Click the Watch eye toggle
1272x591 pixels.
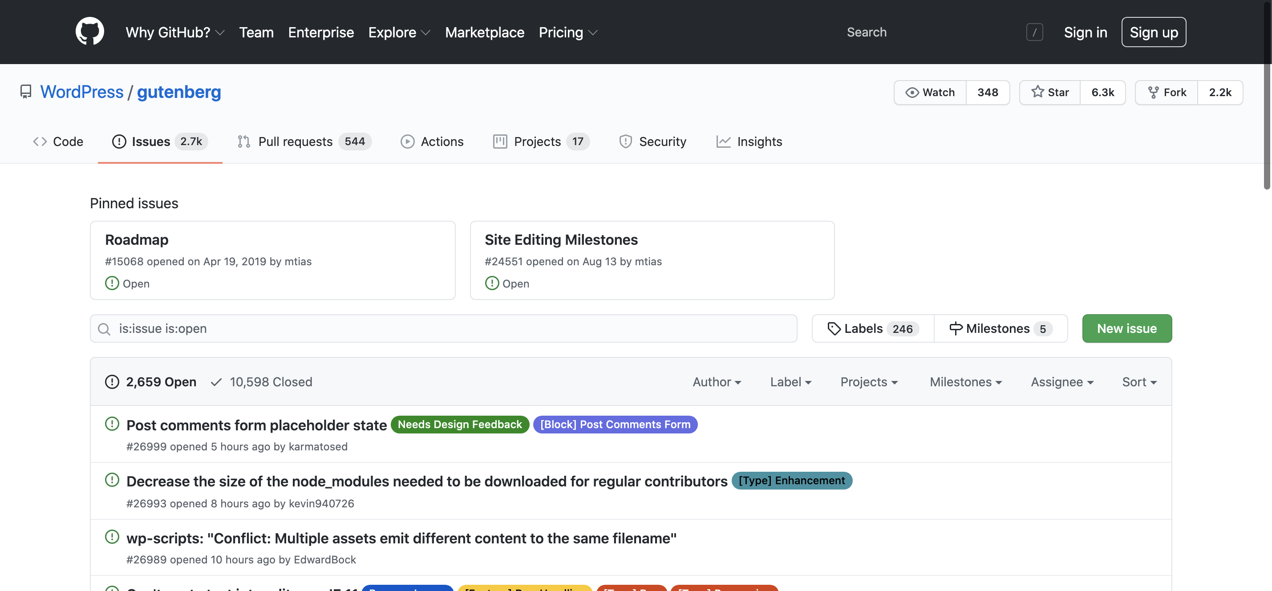click(x=930, y=92)
